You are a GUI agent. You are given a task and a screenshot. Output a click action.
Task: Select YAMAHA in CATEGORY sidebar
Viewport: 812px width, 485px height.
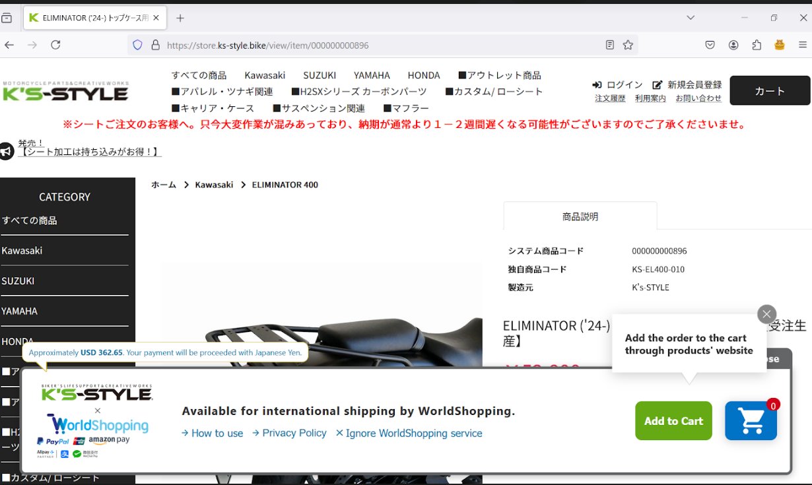tap(20, 311)
